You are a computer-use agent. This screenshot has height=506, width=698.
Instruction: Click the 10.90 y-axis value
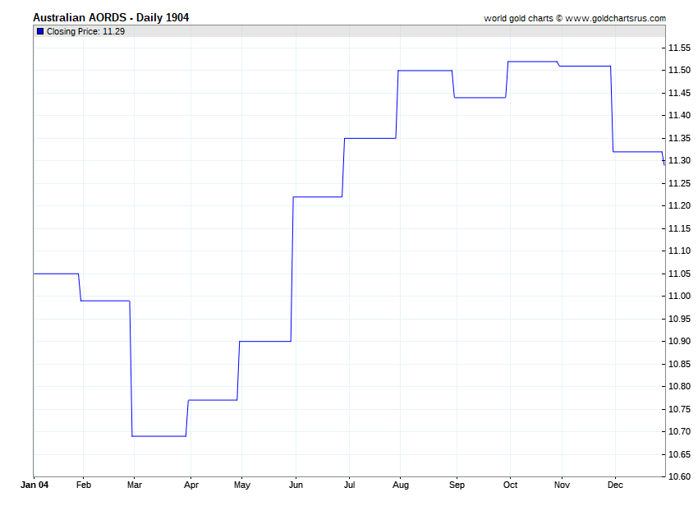pos(679,341)
